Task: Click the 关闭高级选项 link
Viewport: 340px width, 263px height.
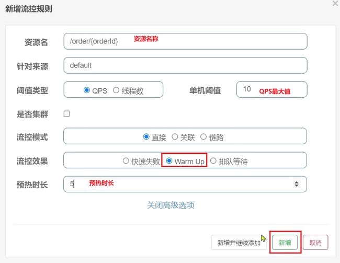Action: click(171, 205)
